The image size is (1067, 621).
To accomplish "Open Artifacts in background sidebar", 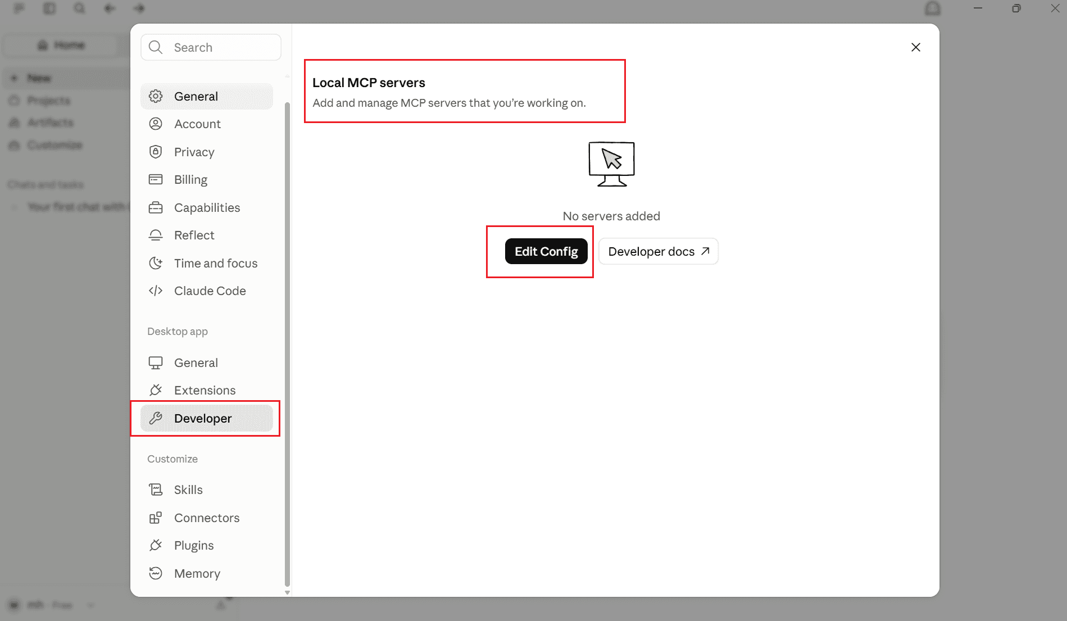I will click(x=50, y=123).
